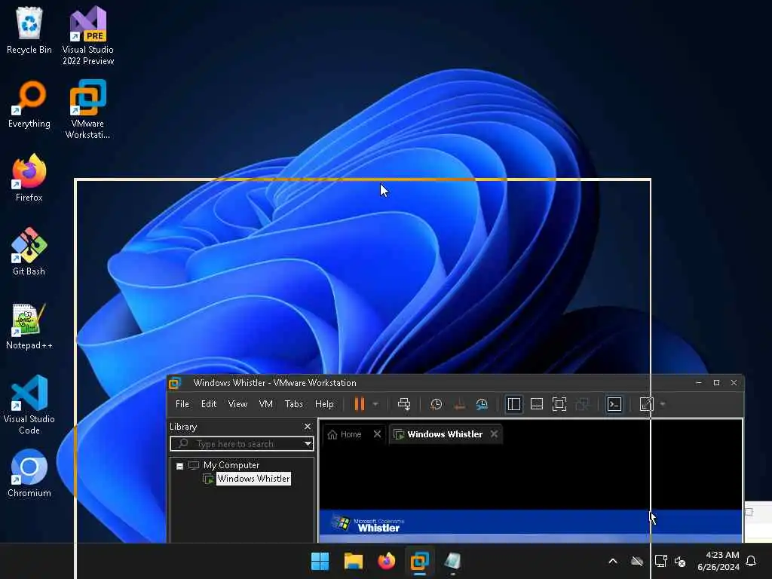Viewport: 772px width, 579px height.
Task: Click the rightmost pinned taskbar app icon
Action: (x=452, y=561)
